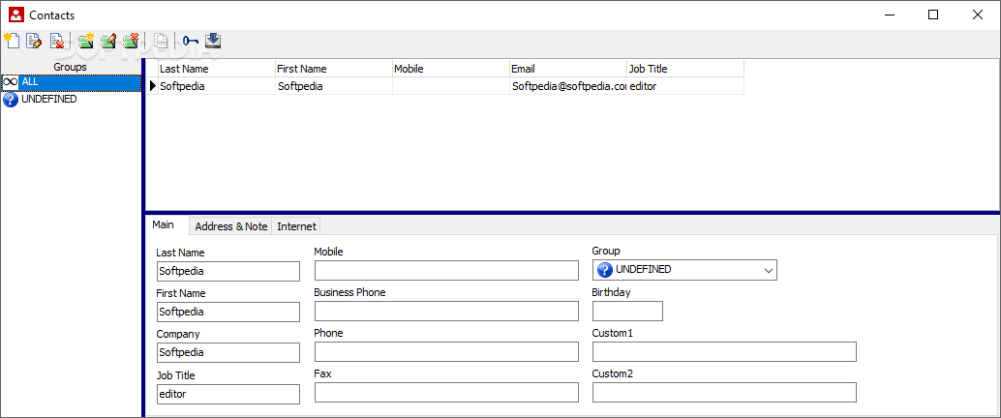The image size is (1001, 418).
Task: Select the Softpedia first name cell in grid
Action: pyautogui.click(x=334, y=85)
